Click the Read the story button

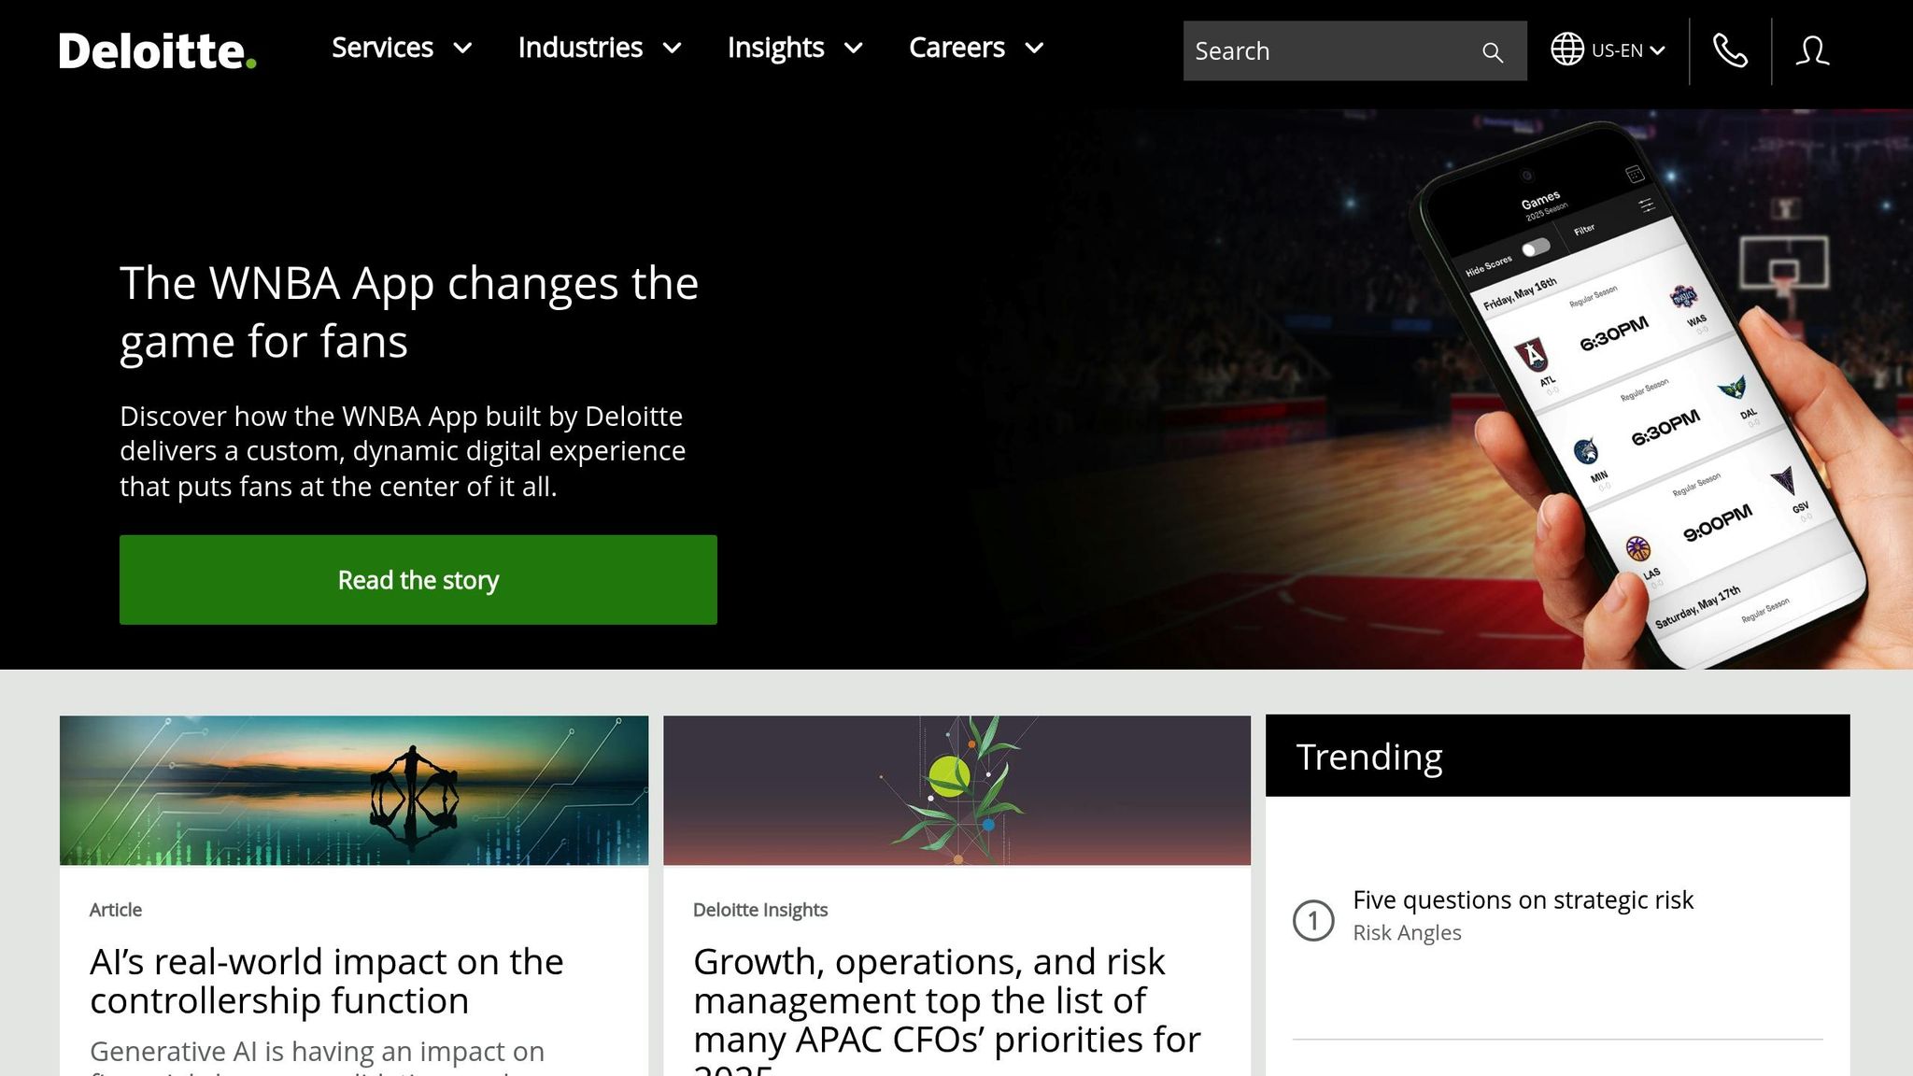pyautogui.click(x=418, y=580)
